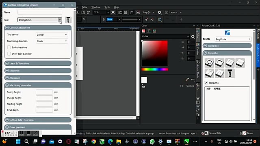
Task: Open the Snap To dropdown
Action: tap(153, 13)
